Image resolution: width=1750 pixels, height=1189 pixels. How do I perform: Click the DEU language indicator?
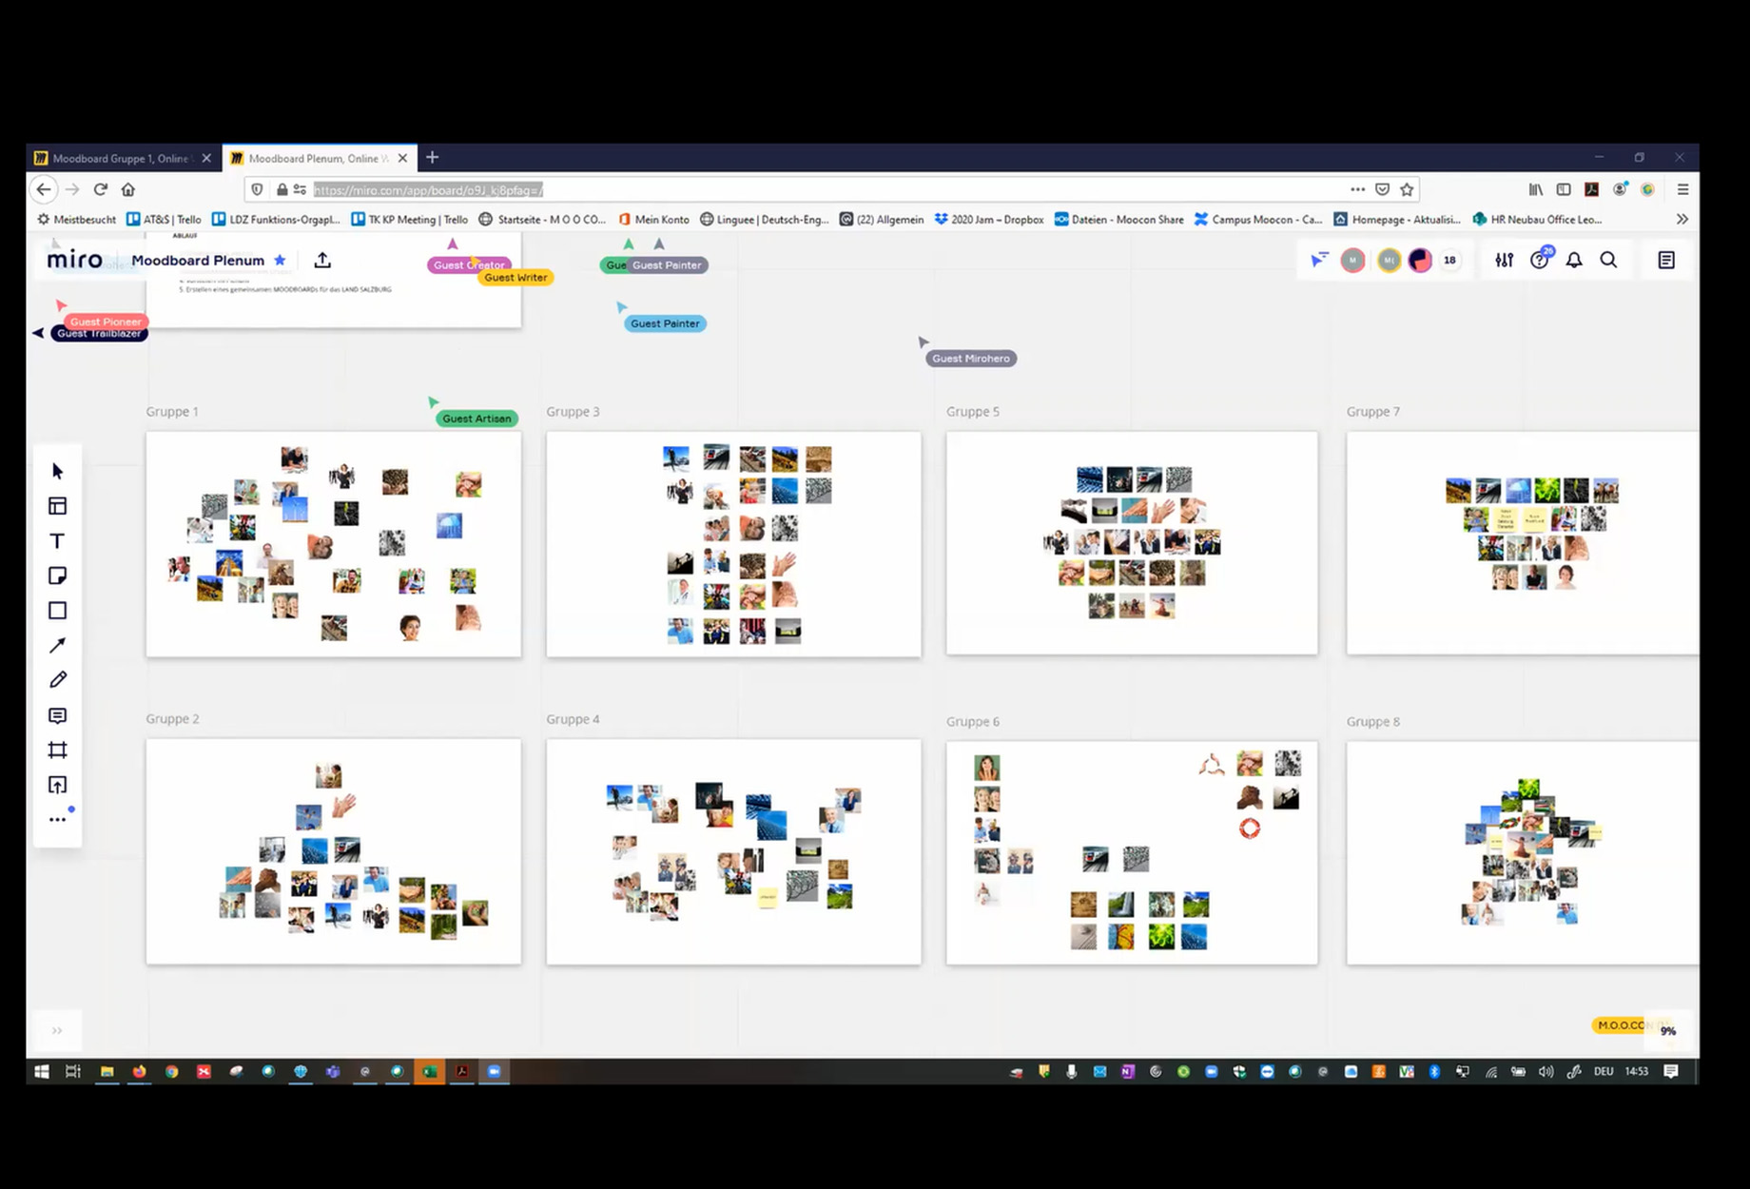click(1604, 1071)
